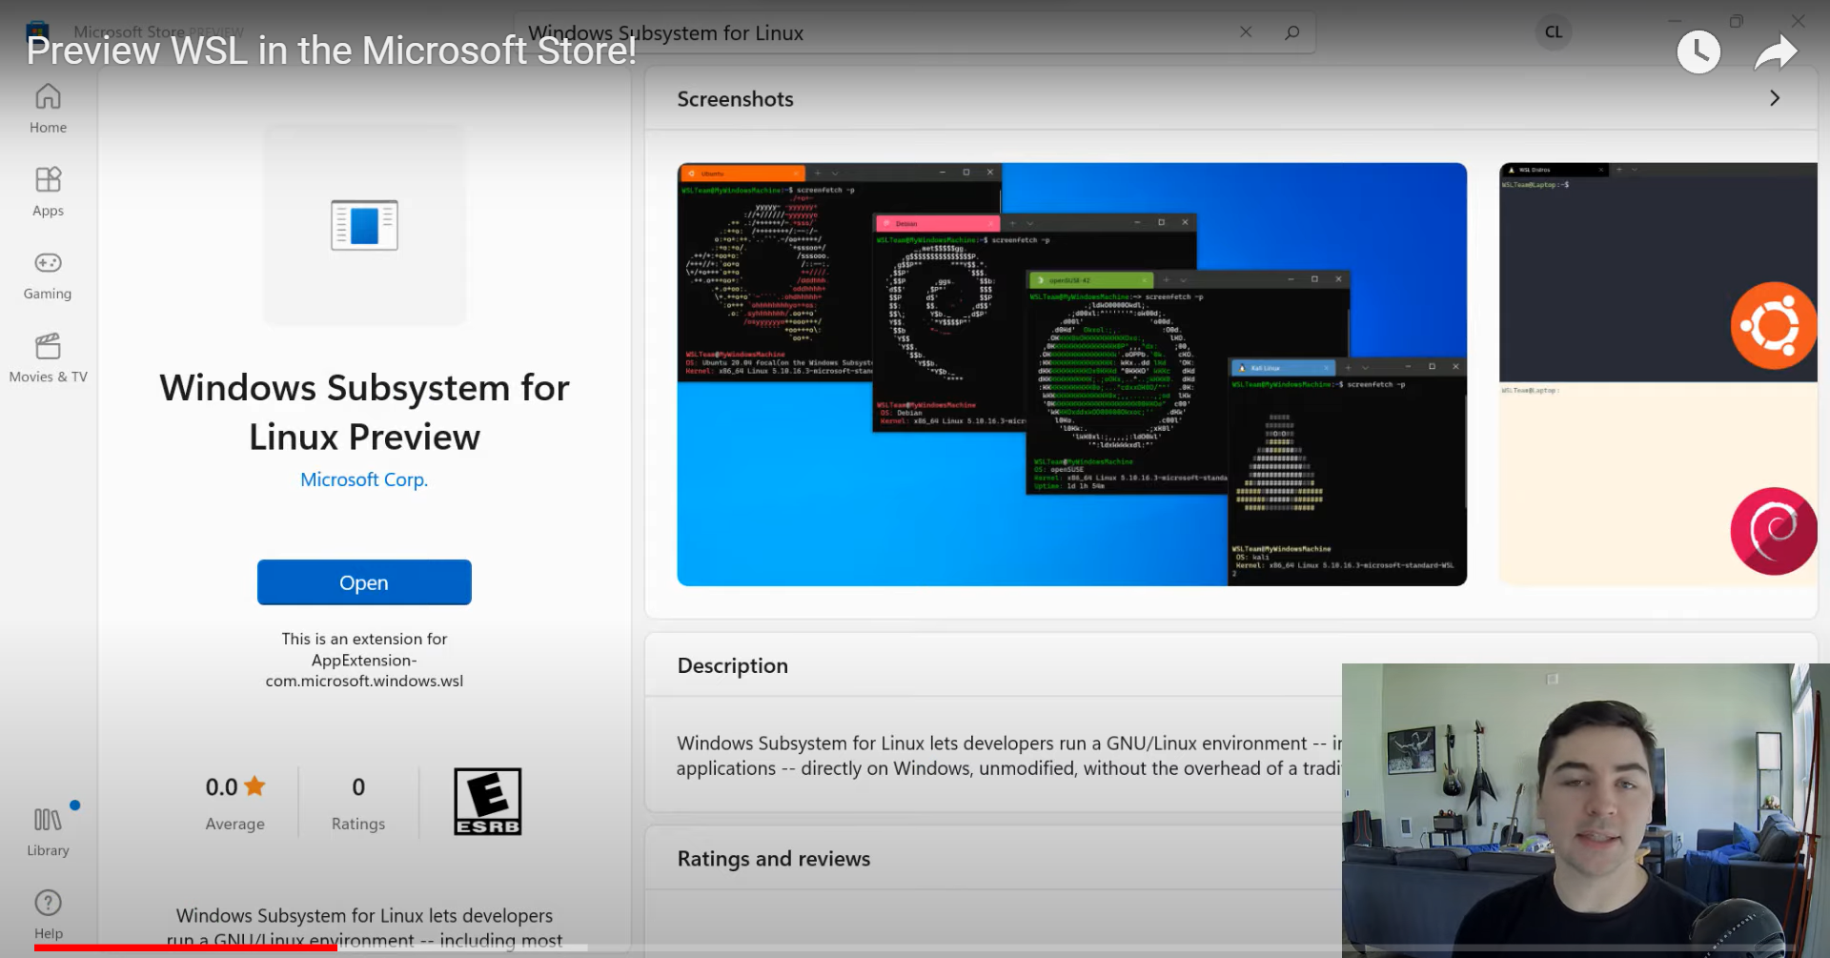Expand Screenshots section with chevron
The height and width of the screenshot is (958, 1830).
tap(1774, 98)
